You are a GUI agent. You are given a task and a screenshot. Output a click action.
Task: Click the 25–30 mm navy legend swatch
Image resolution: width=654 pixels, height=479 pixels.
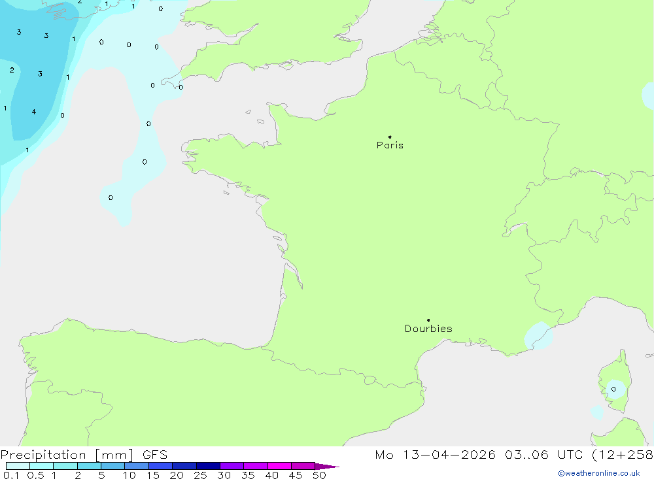[208, 466]
